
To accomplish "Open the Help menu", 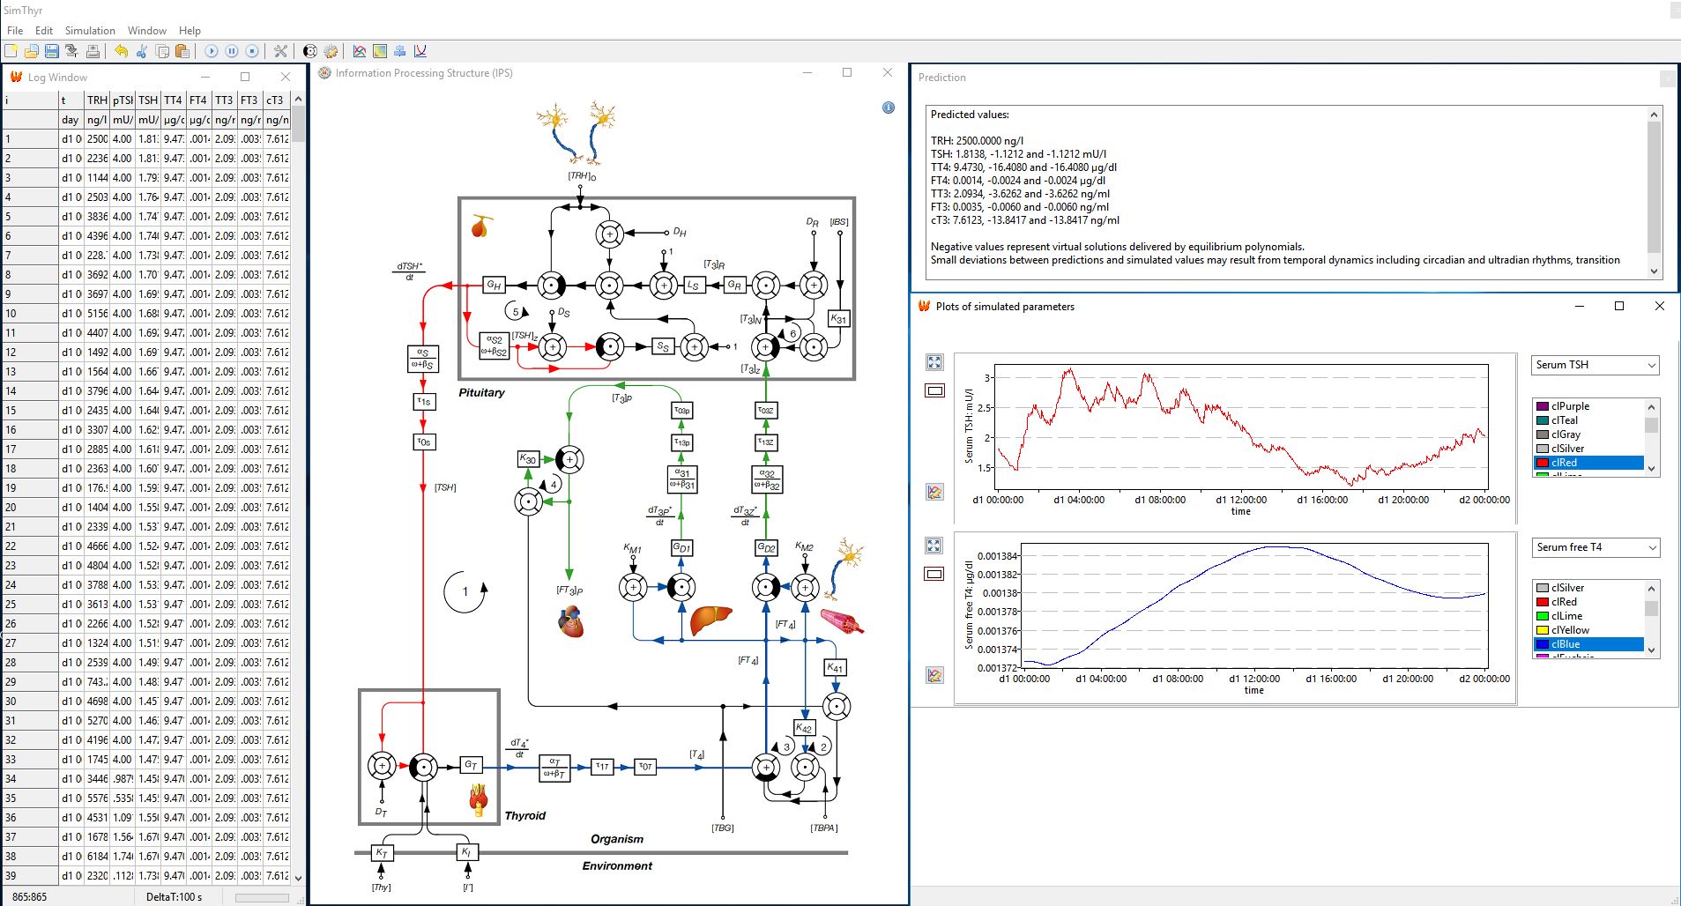I will pos(190,30).
